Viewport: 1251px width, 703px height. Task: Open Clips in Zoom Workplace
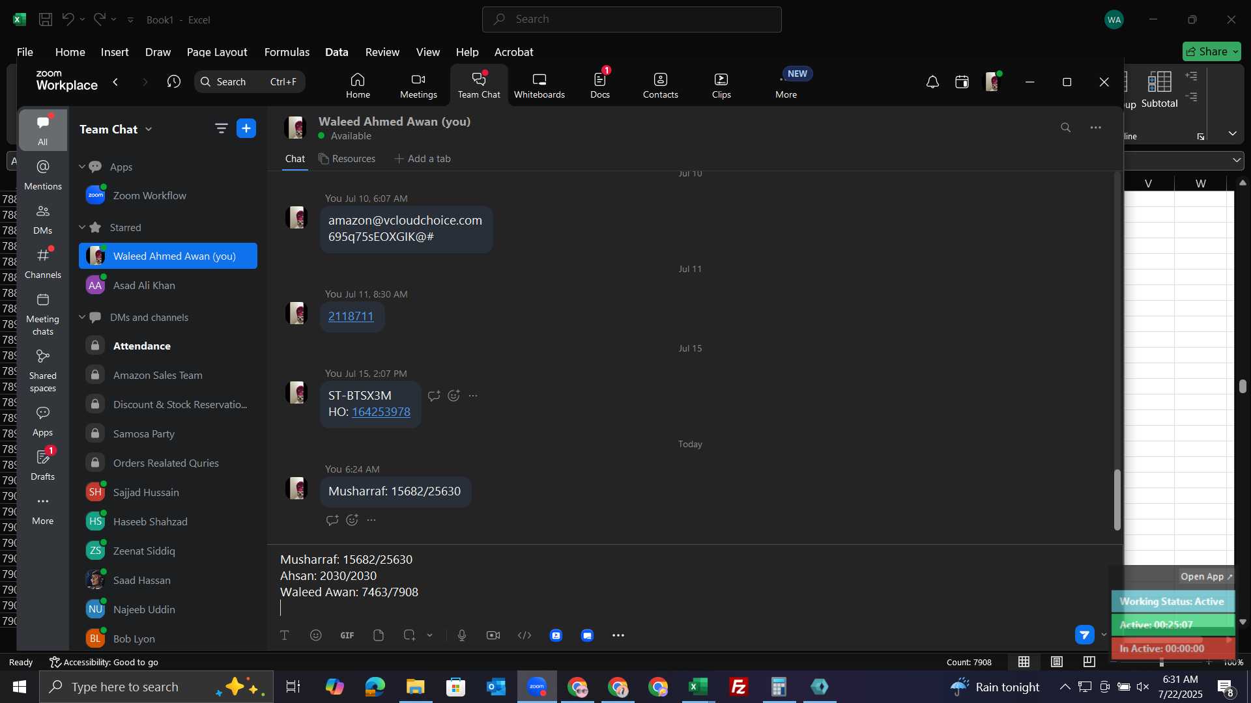[x=721, y=85]
